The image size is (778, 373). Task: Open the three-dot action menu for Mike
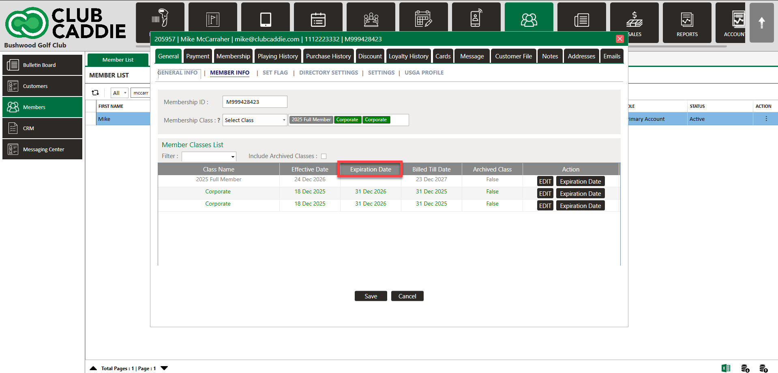coord(766,119)
